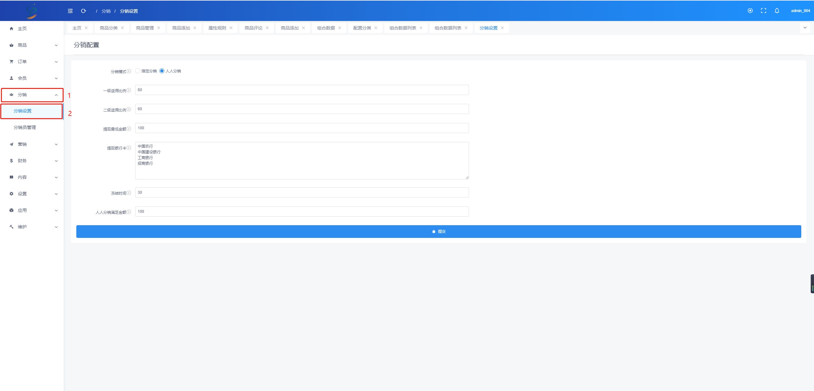Close the 商品管理 tab
The image size is (814, 391).
click(159, 28)
